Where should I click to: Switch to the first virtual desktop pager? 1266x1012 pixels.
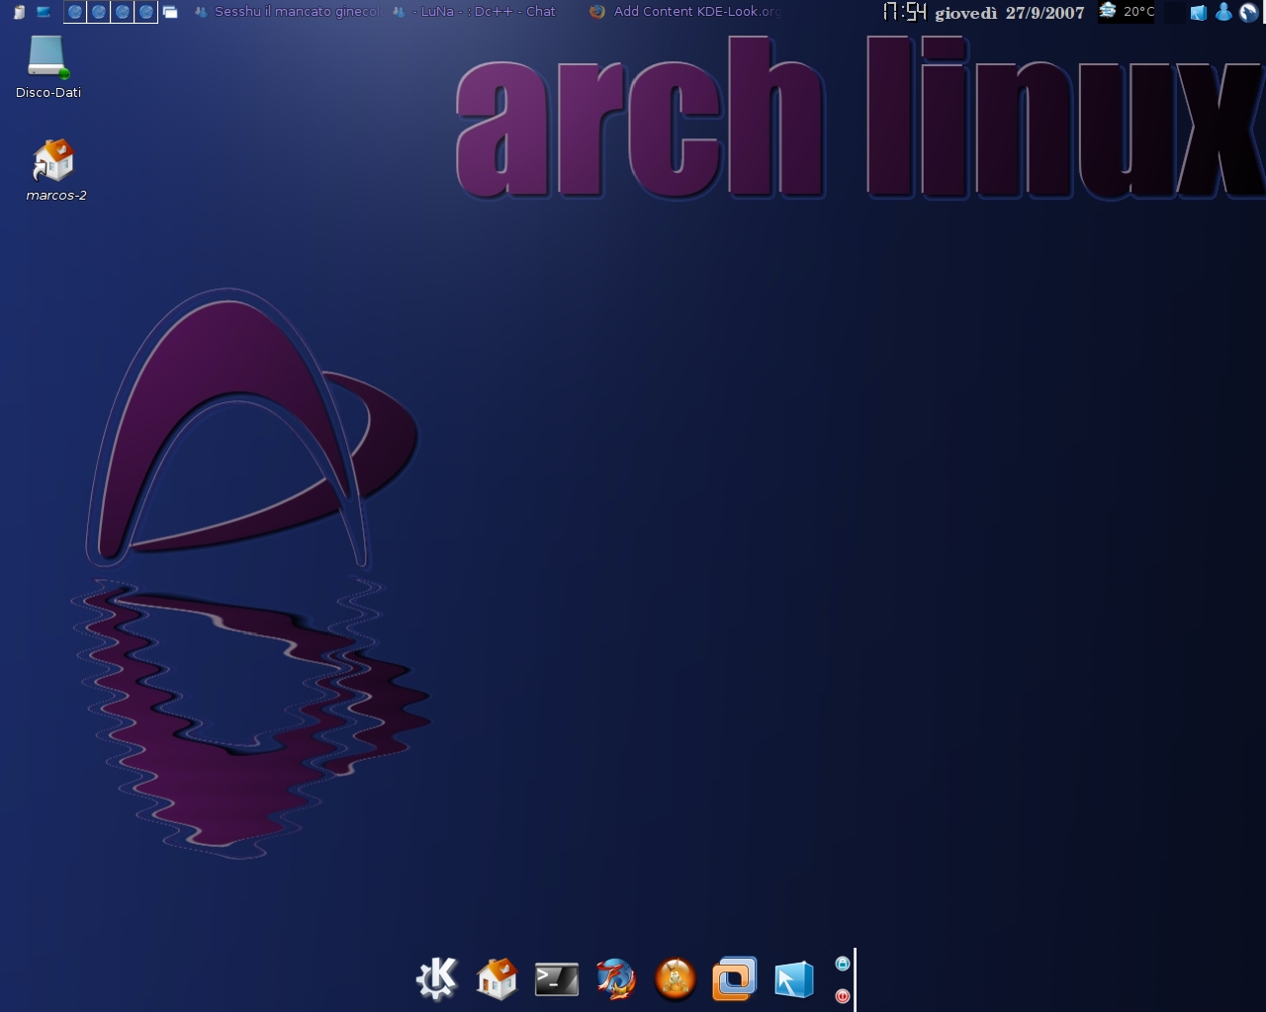click(x=75, y=12)
